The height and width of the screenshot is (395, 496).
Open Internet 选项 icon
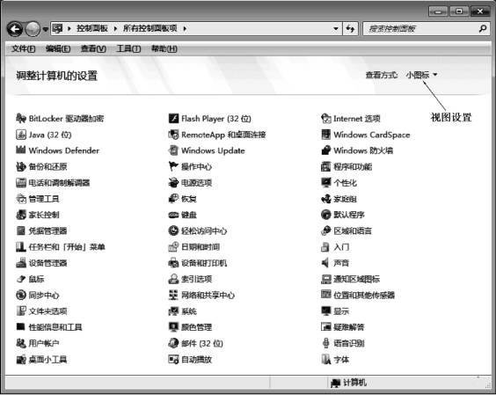click(x=325, y=119)
